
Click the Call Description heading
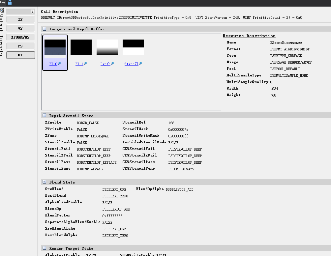click(x=60, y=12)
